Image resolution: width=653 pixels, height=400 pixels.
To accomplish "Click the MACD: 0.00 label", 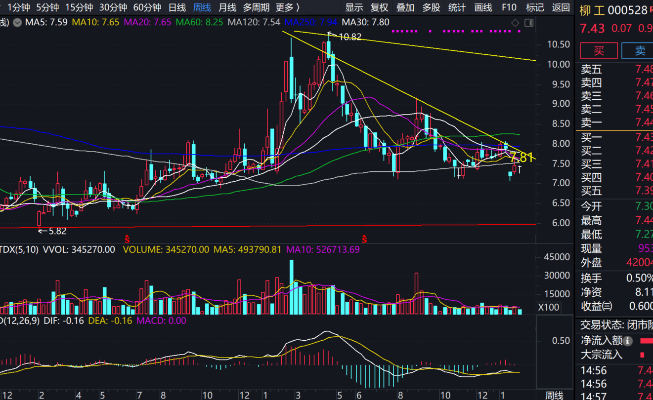I will click(x=161, y=320).
